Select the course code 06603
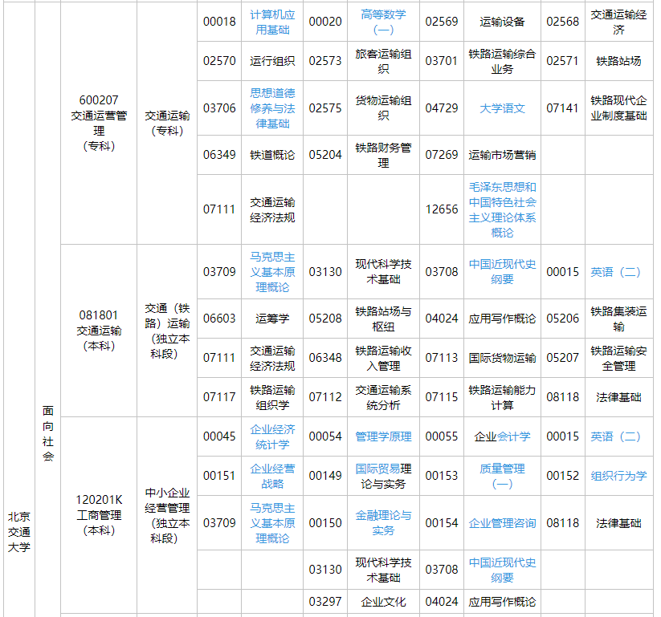Viewport: 661px width, 617px height. (x=219, y=319)
